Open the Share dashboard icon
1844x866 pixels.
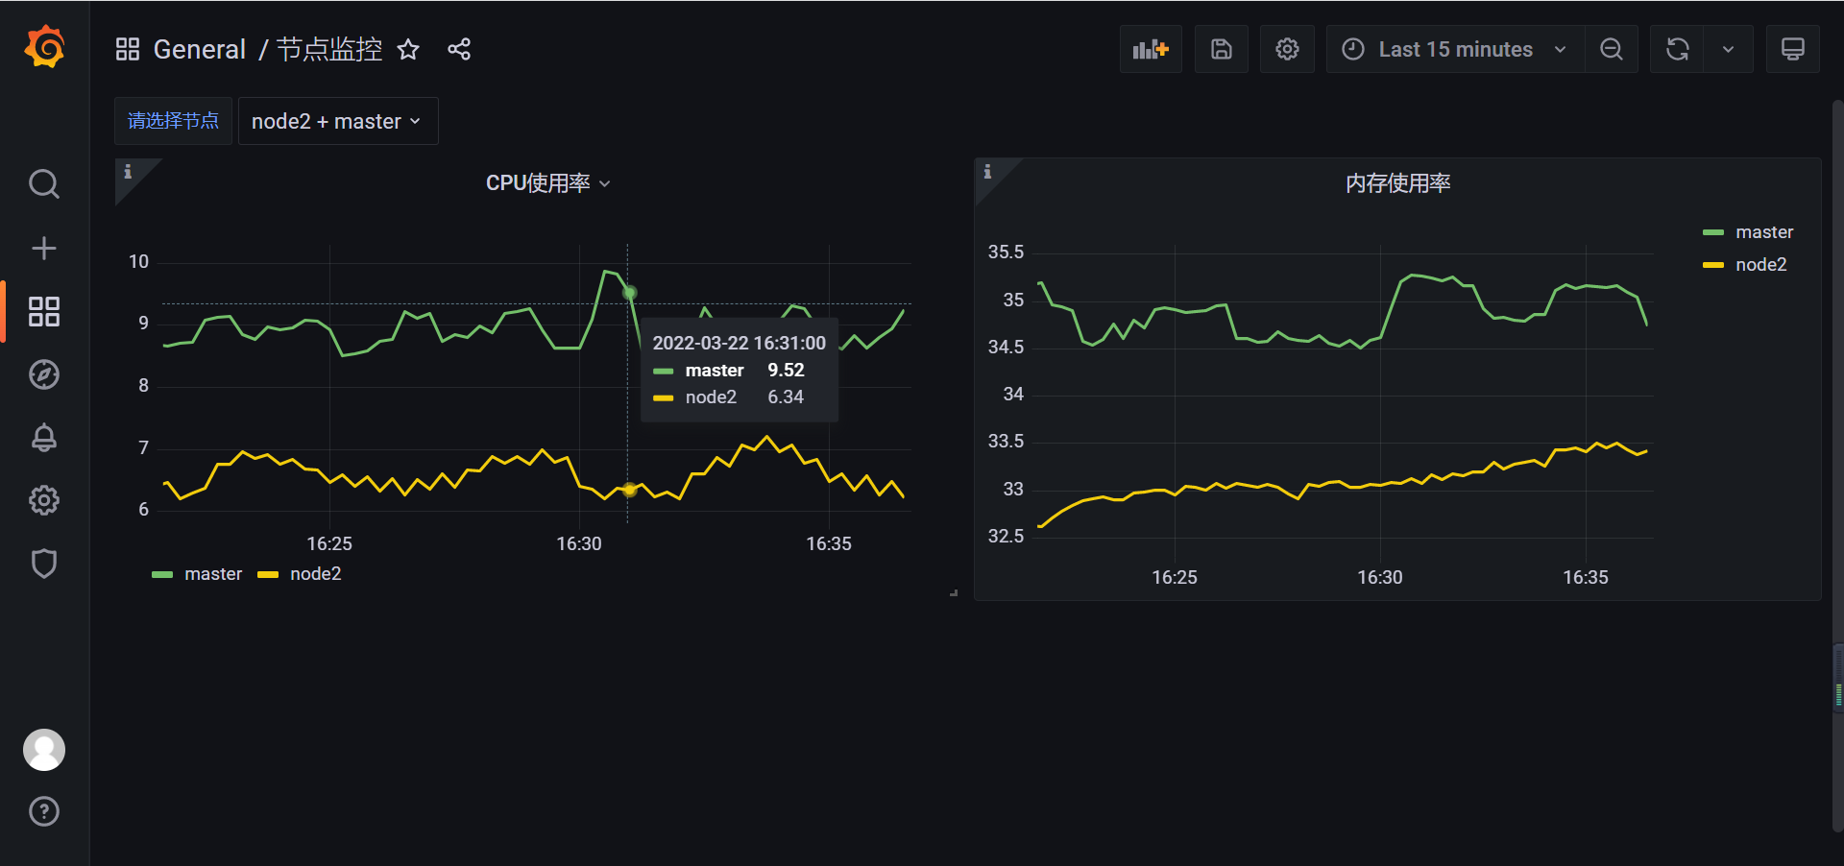coord(459,48)
